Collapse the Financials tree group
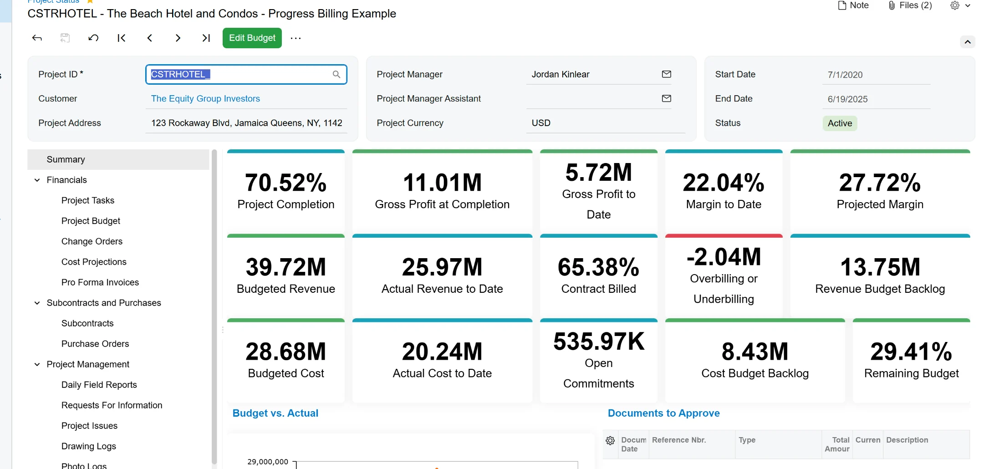Image resolution: width=988 pixels, height=469 pixels. [x=37, y=180]
